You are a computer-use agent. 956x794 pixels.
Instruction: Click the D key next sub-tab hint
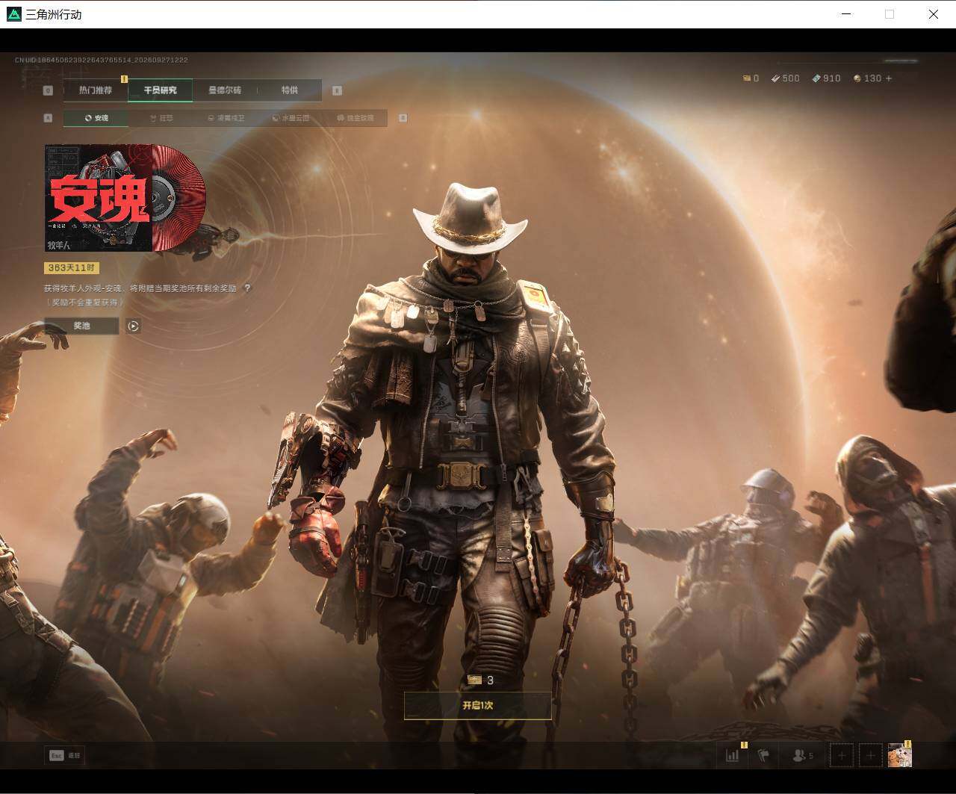point(403,118)
